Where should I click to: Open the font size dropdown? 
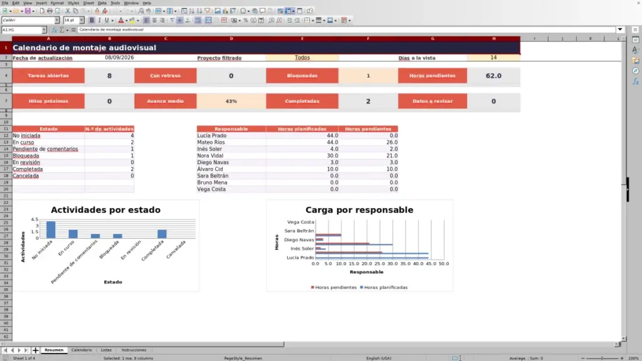(x=82, y=20)
